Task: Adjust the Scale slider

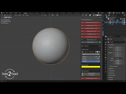Action: (91, 54)
